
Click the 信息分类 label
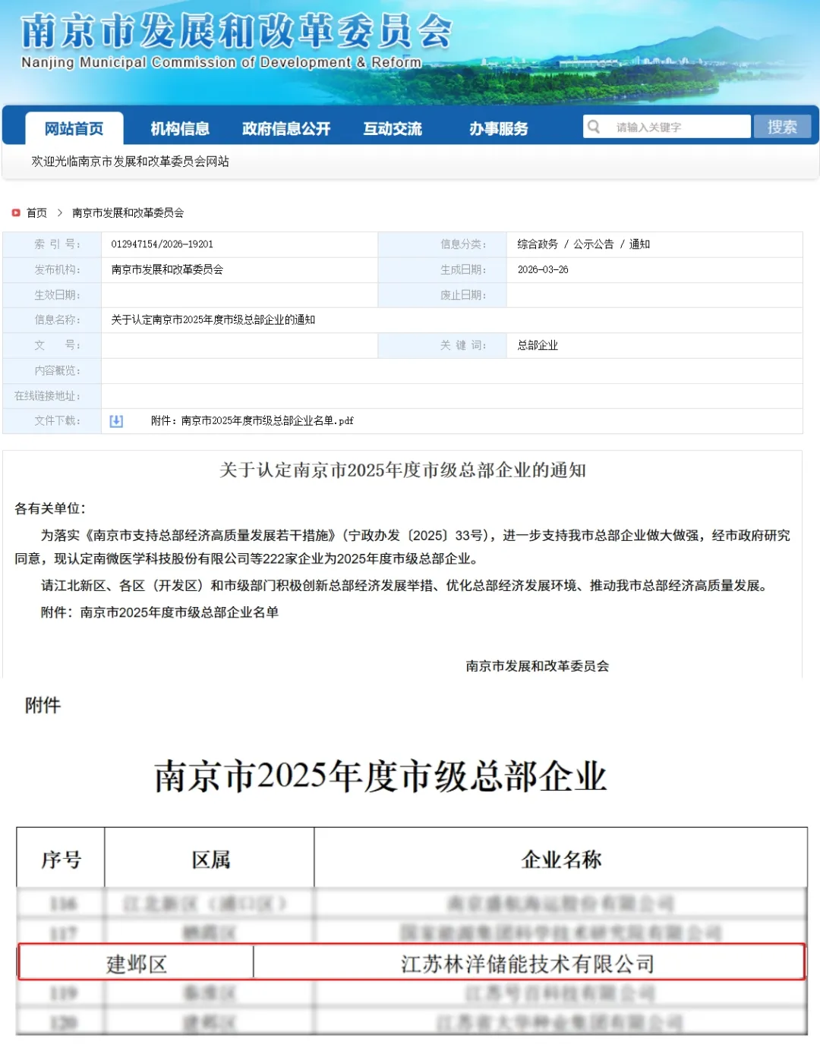click(x=463, y=244)
